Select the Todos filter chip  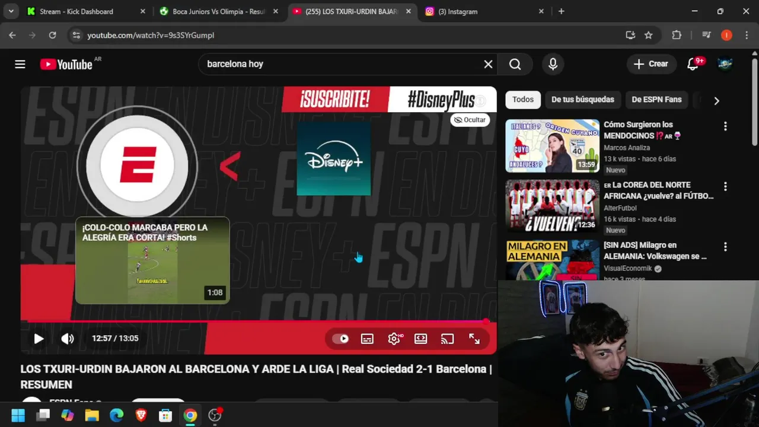(x=523, y=100)
